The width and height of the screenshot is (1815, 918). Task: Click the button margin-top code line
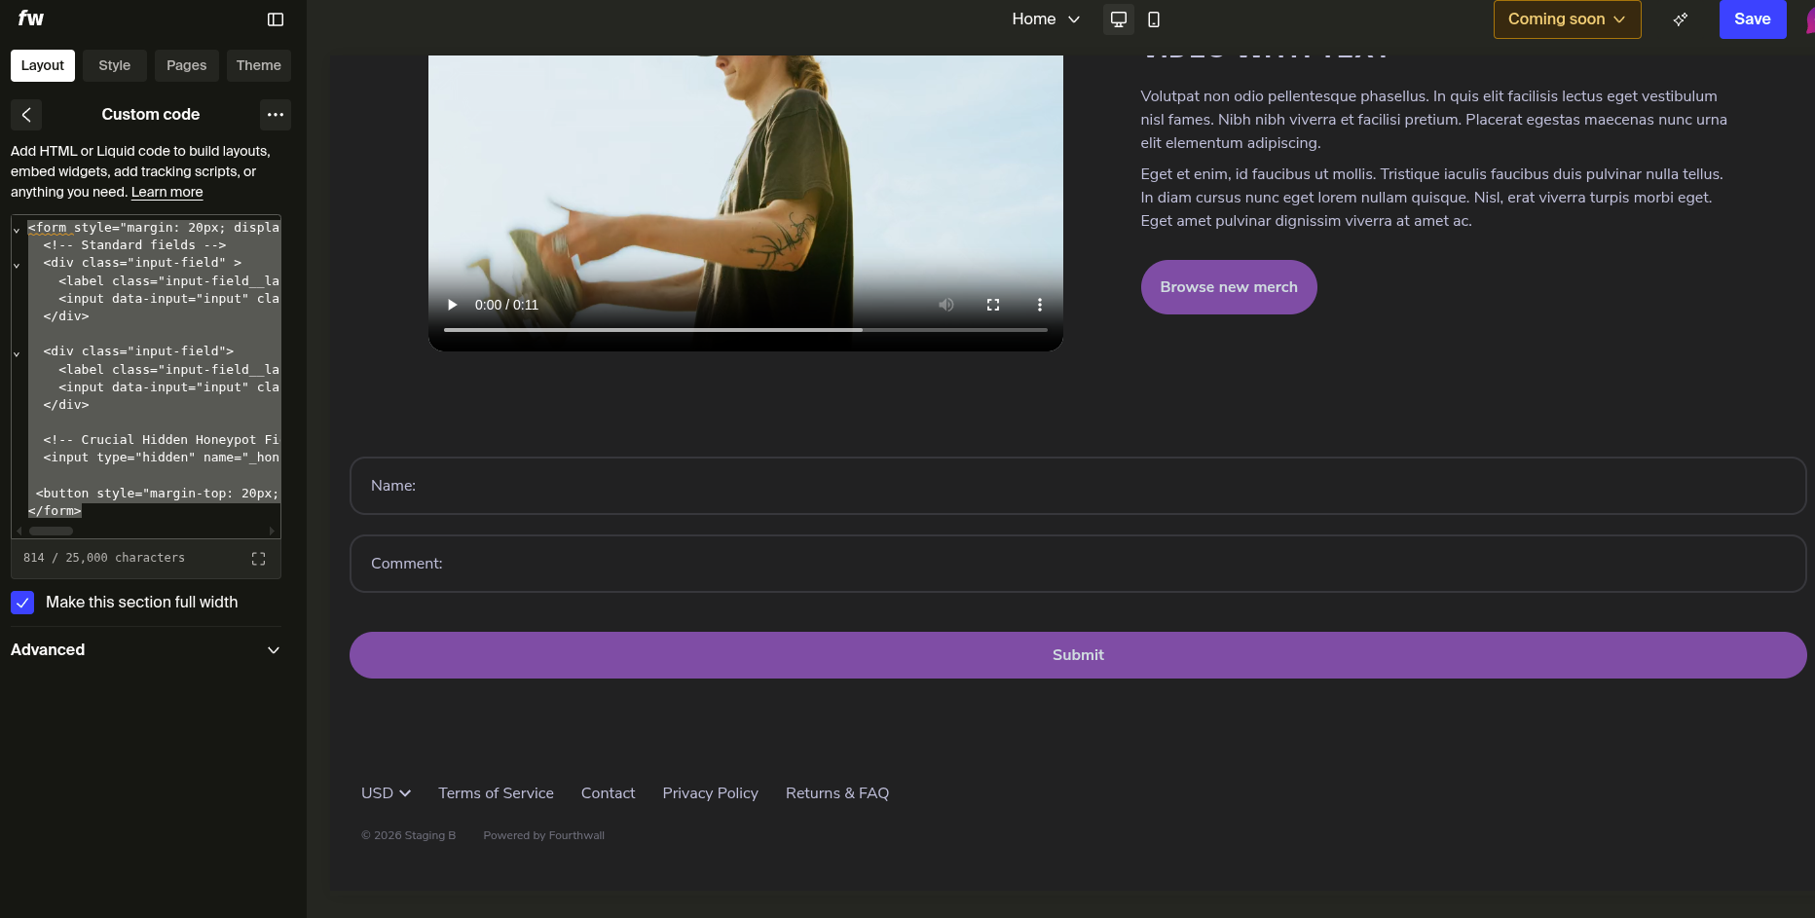[x=158, y=494]
